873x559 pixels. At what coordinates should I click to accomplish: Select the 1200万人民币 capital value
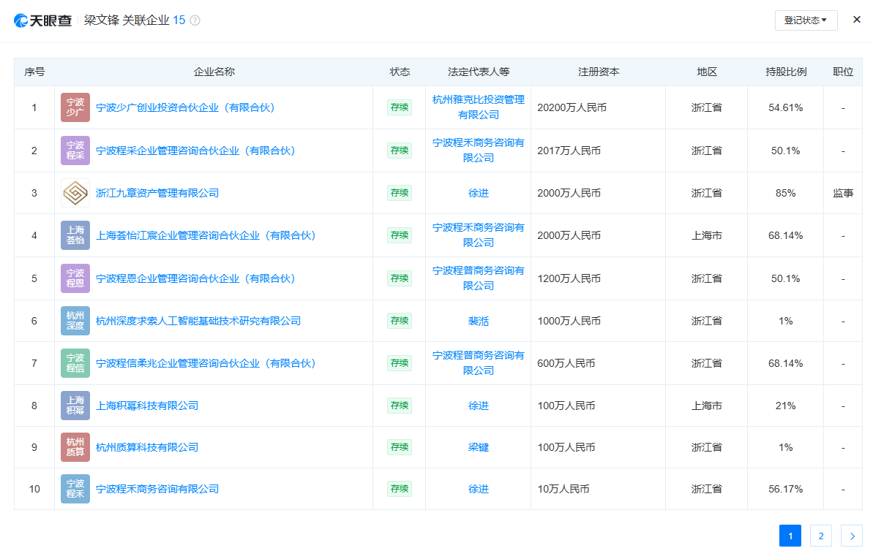pyautogui.click(x=569, y=278)
